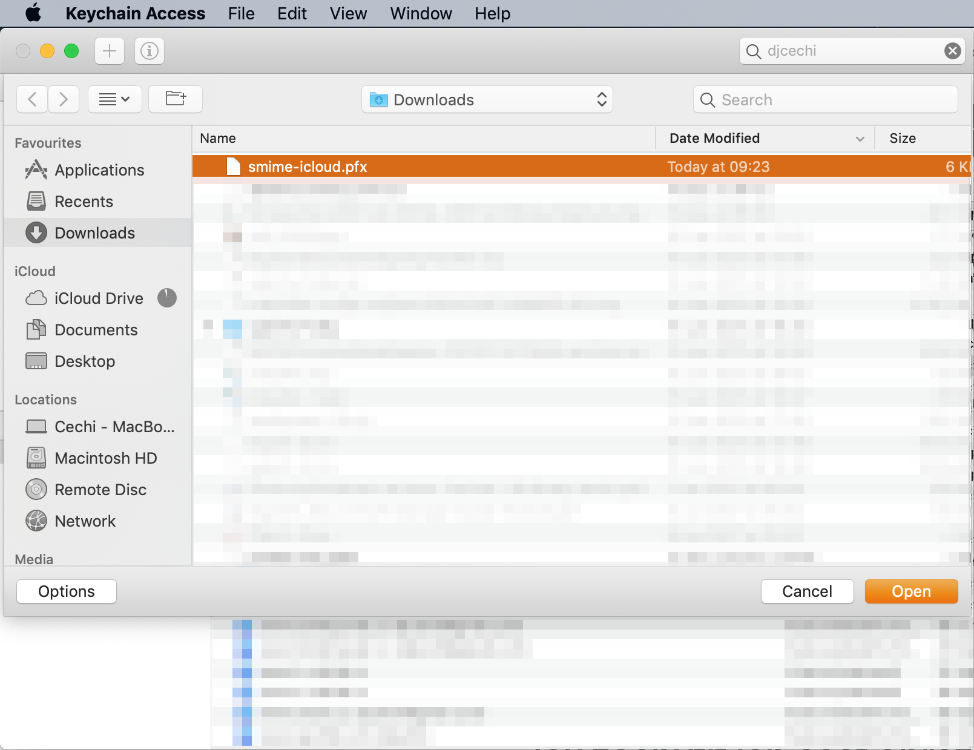
Task: Click the Locations sidebar heading
Action: (45, 400)
